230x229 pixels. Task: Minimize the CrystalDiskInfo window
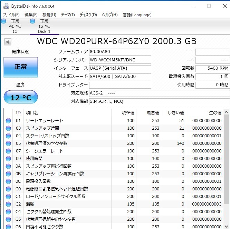pos(193,6)
